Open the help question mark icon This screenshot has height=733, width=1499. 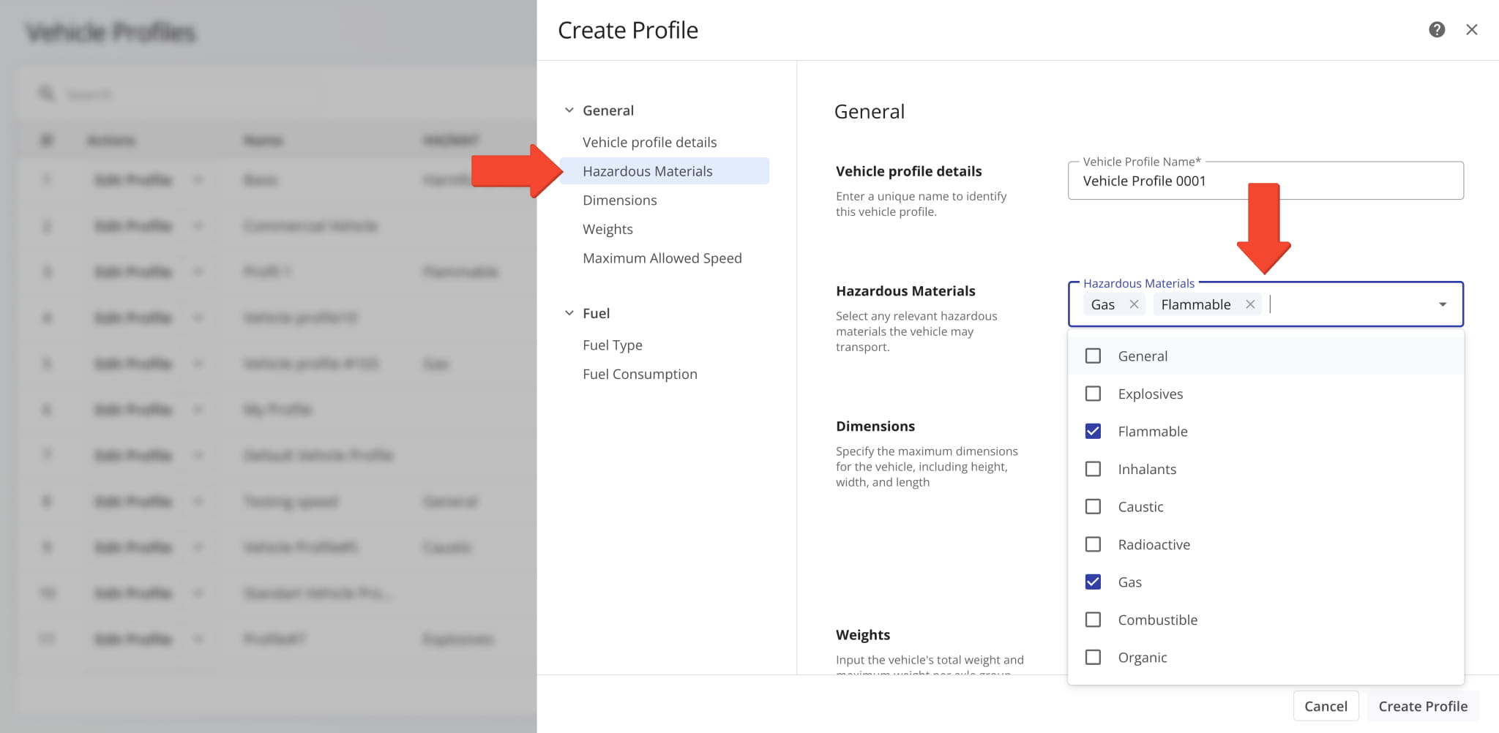(1436, 29)
